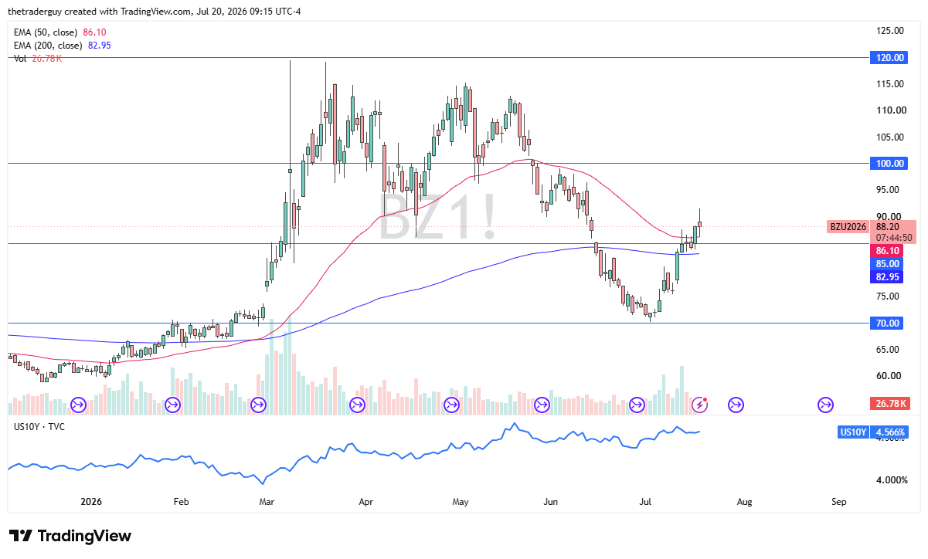
Task: Click the TradingView logo at the bottom
Action: point(70,536)
